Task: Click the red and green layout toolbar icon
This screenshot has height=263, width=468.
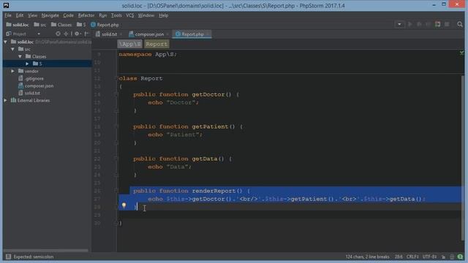Action: pyautogui.click(x=437, y=24)
